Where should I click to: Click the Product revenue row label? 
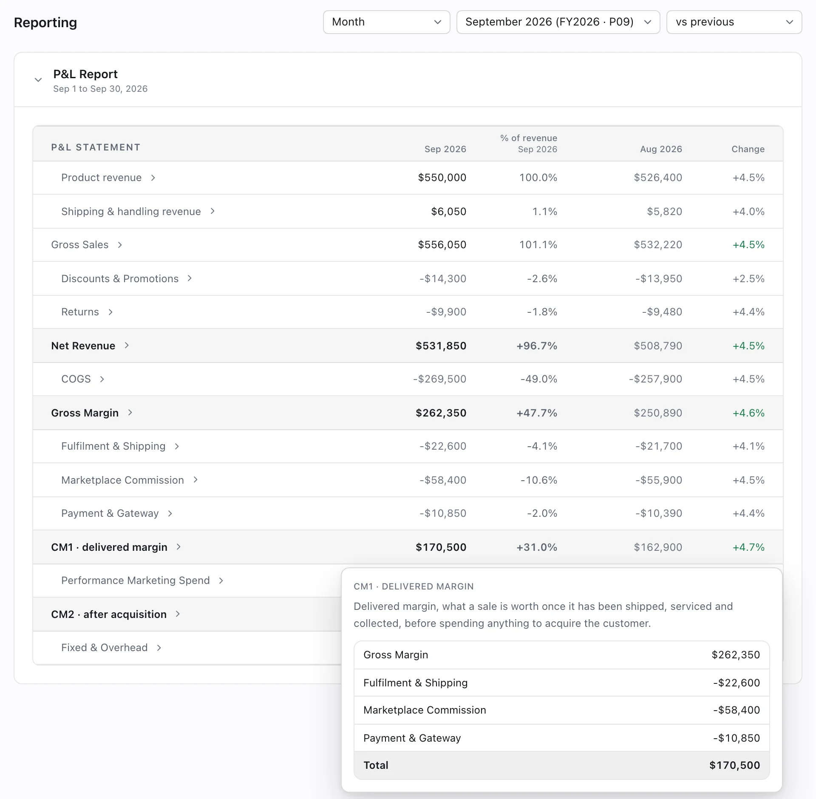point(101,178)
